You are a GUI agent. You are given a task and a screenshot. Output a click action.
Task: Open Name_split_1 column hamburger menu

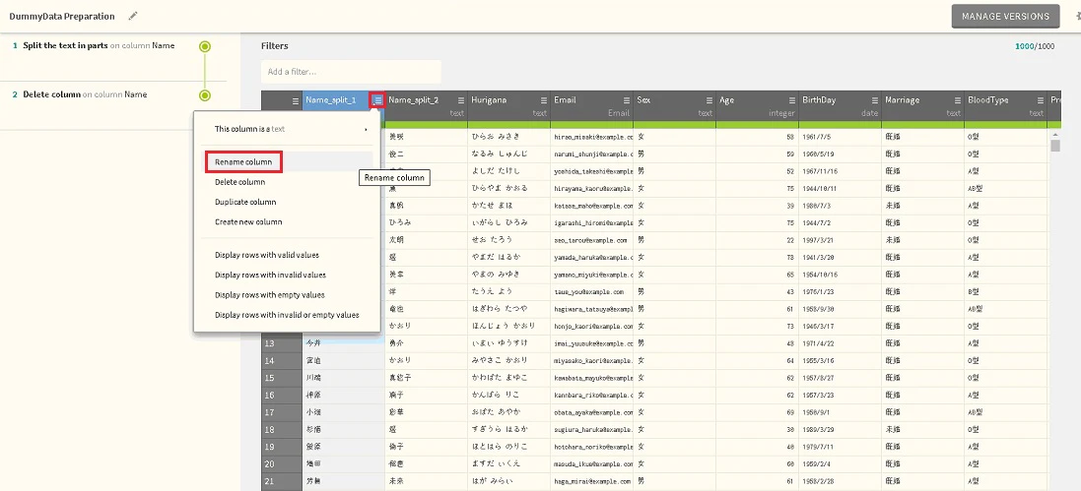[377, 99]
